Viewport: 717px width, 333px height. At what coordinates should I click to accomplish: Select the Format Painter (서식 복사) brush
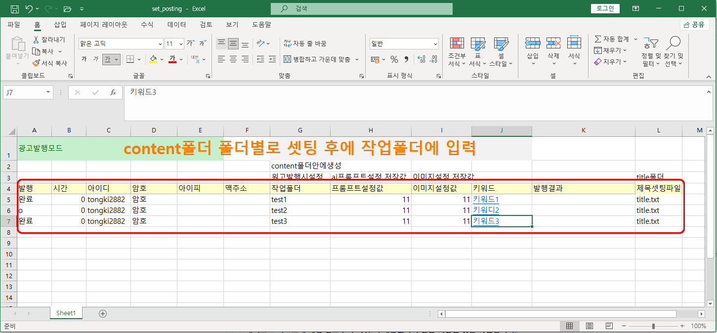[x=36, y=63]
